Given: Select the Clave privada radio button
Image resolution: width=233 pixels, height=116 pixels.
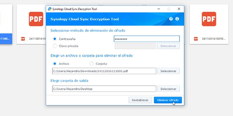Looking at the screenshot, I should (x=55, y=46).
